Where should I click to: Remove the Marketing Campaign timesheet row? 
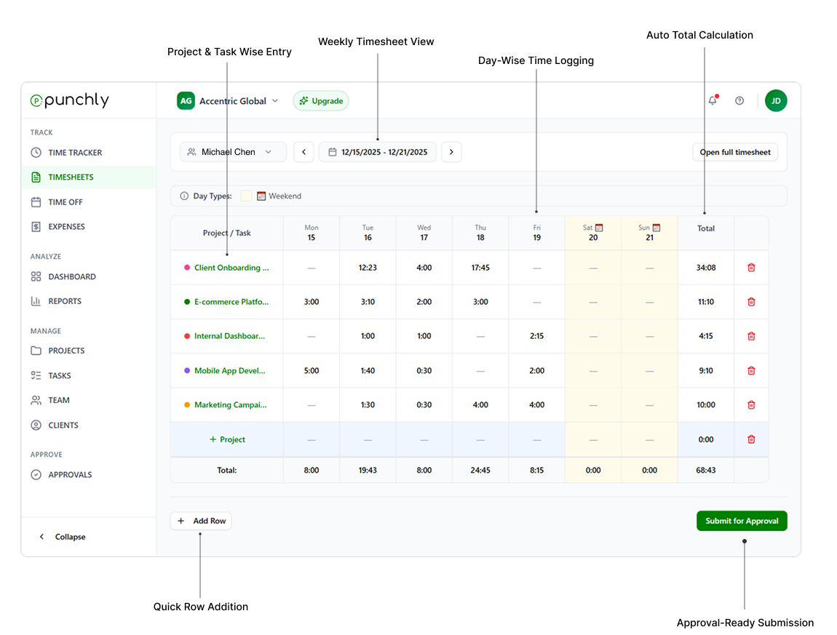(x=751, y=404)
